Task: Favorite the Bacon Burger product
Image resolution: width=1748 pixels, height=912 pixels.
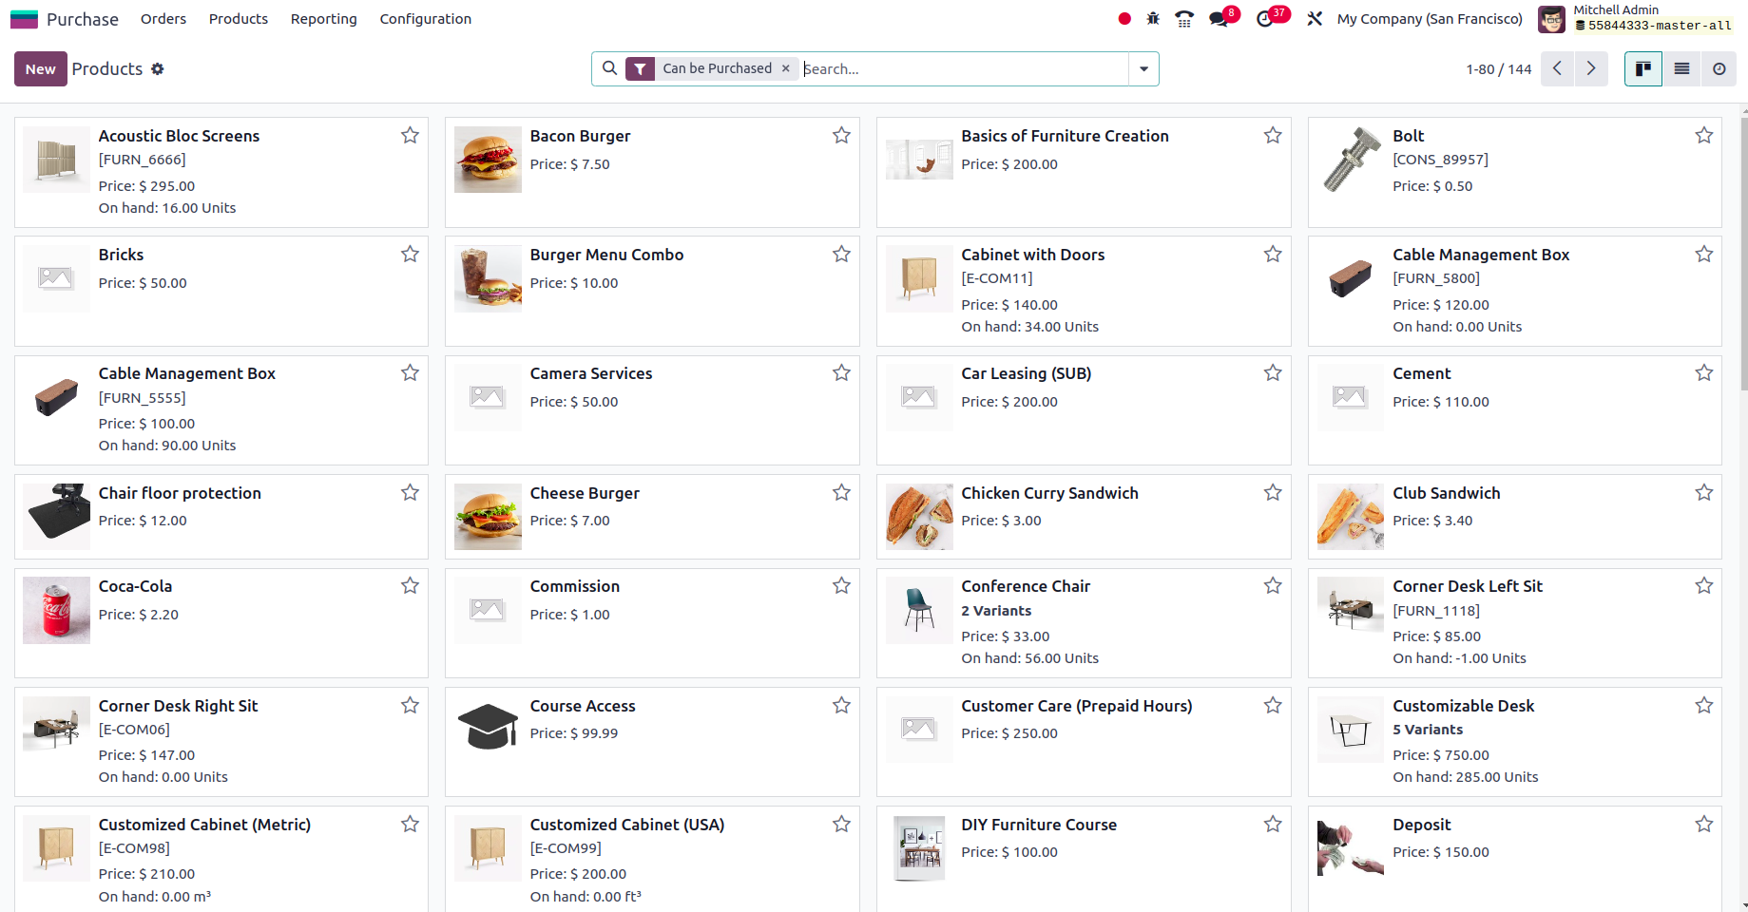Action: pyautogui.click(x=840, y=135)
